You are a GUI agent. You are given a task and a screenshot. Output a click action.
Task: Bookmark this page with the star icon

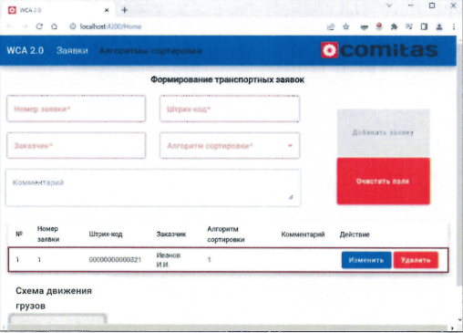[345, 26]
